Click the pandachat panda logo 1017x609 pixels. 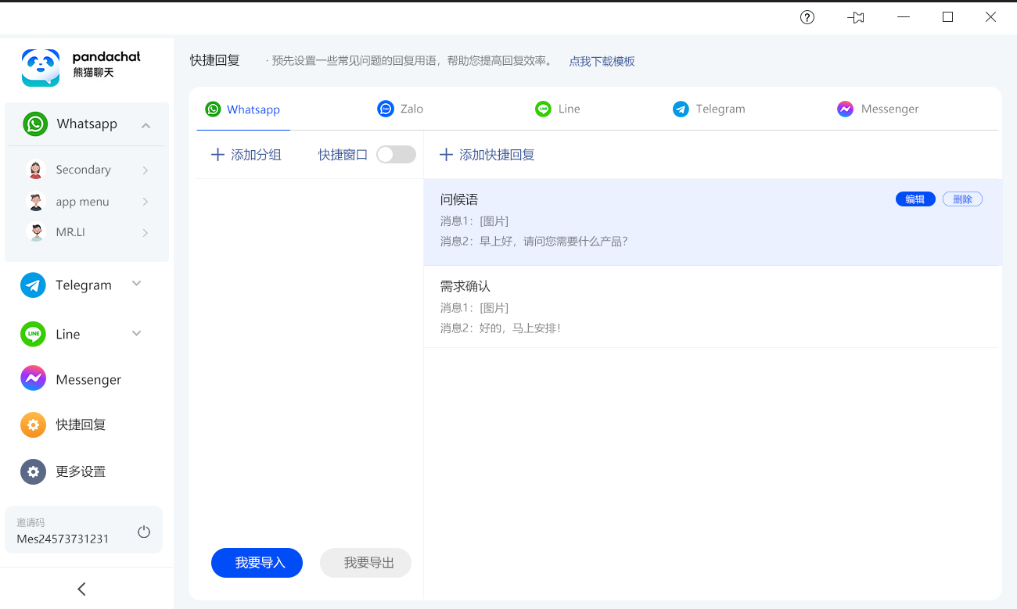(x=41, y=67)
